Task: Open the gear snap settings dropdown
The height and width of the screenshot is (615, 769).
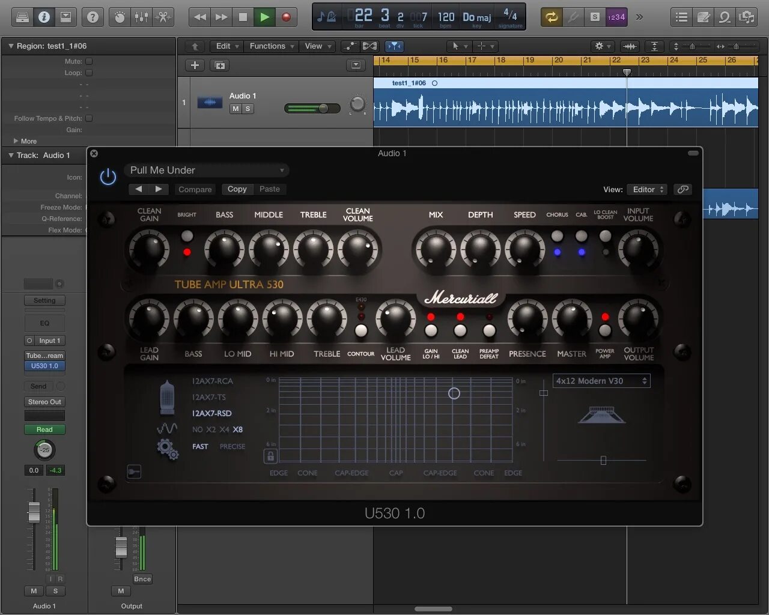Action: point(602,46)
